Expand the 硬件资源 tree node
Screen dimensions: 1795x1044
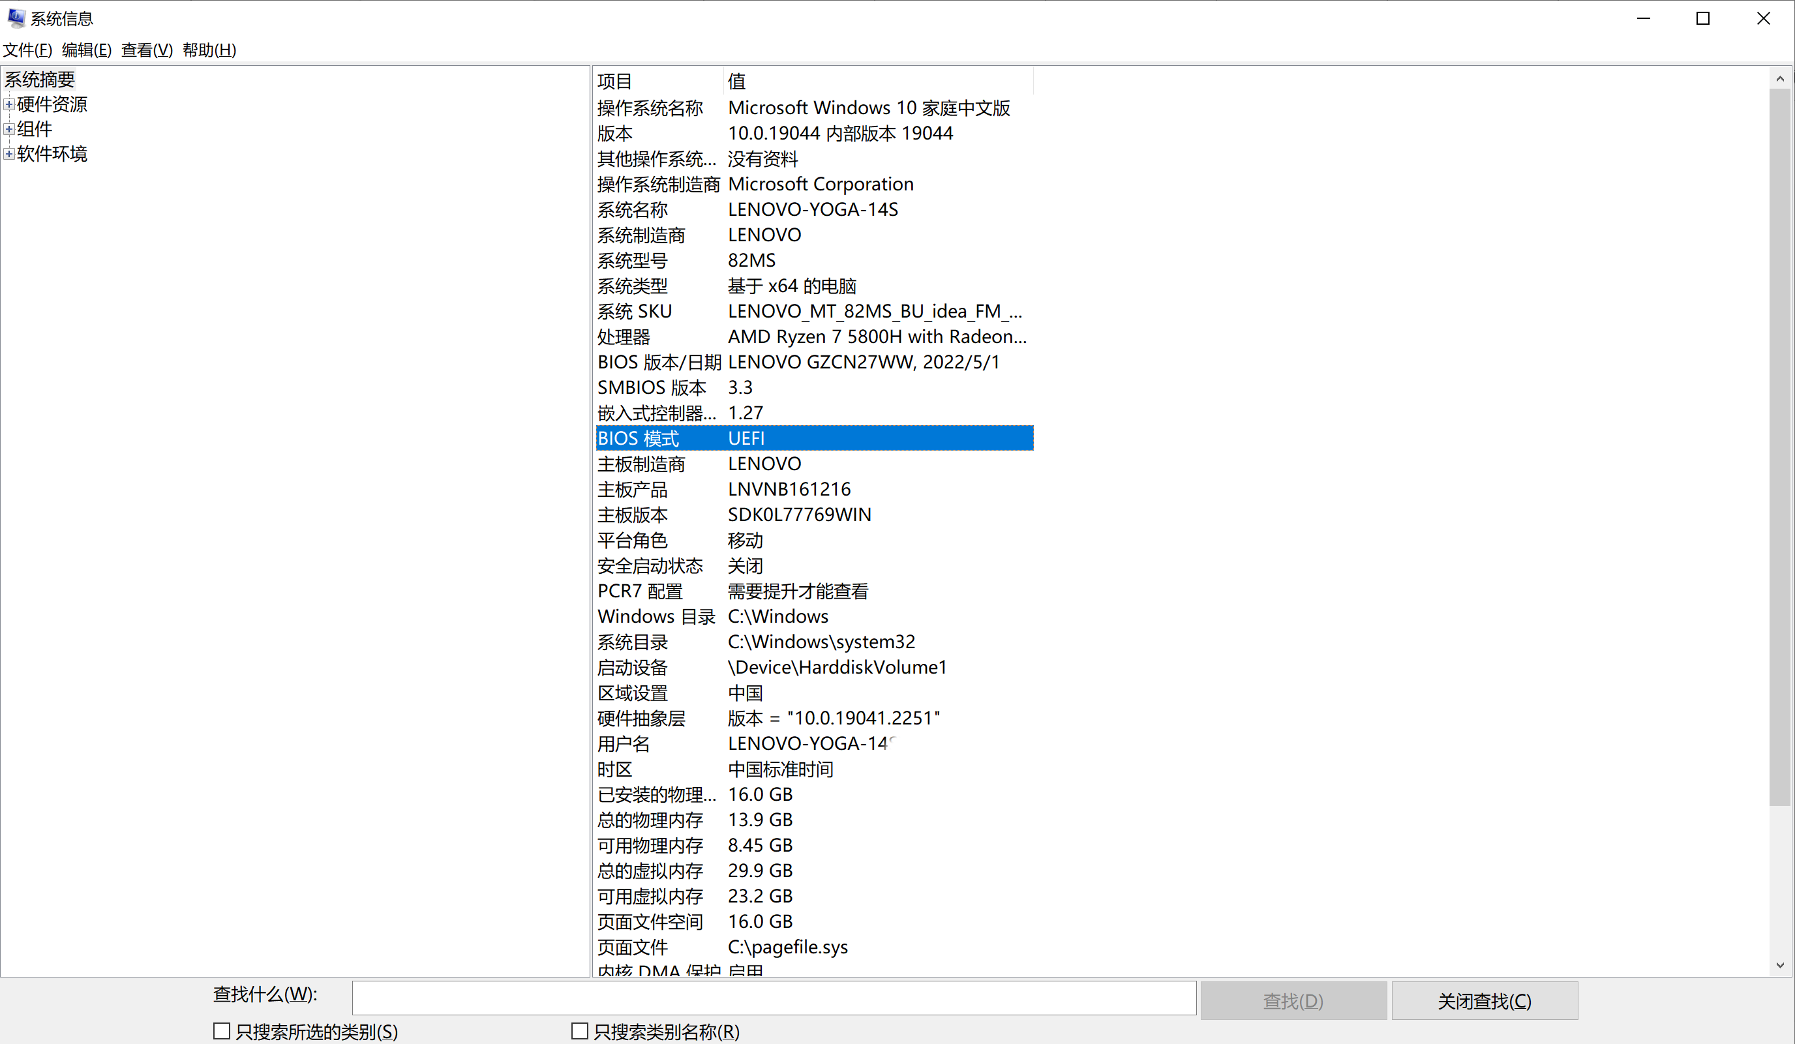pyautogui.click(x=8, y=104)
